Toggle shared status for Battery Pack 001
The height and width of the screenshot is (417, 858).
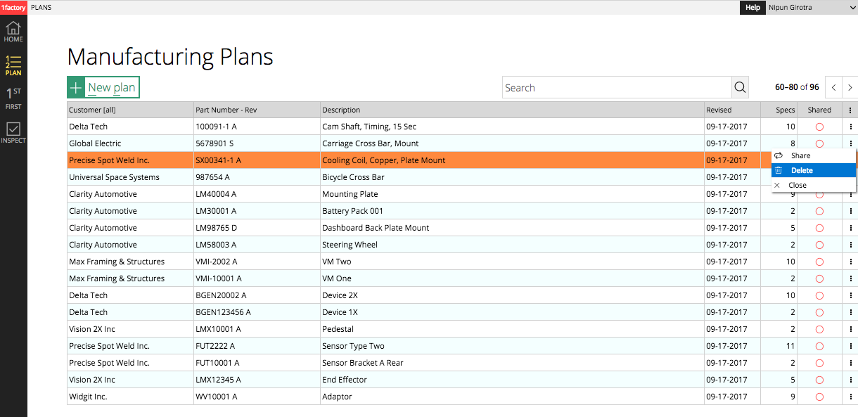pos(819,211)
